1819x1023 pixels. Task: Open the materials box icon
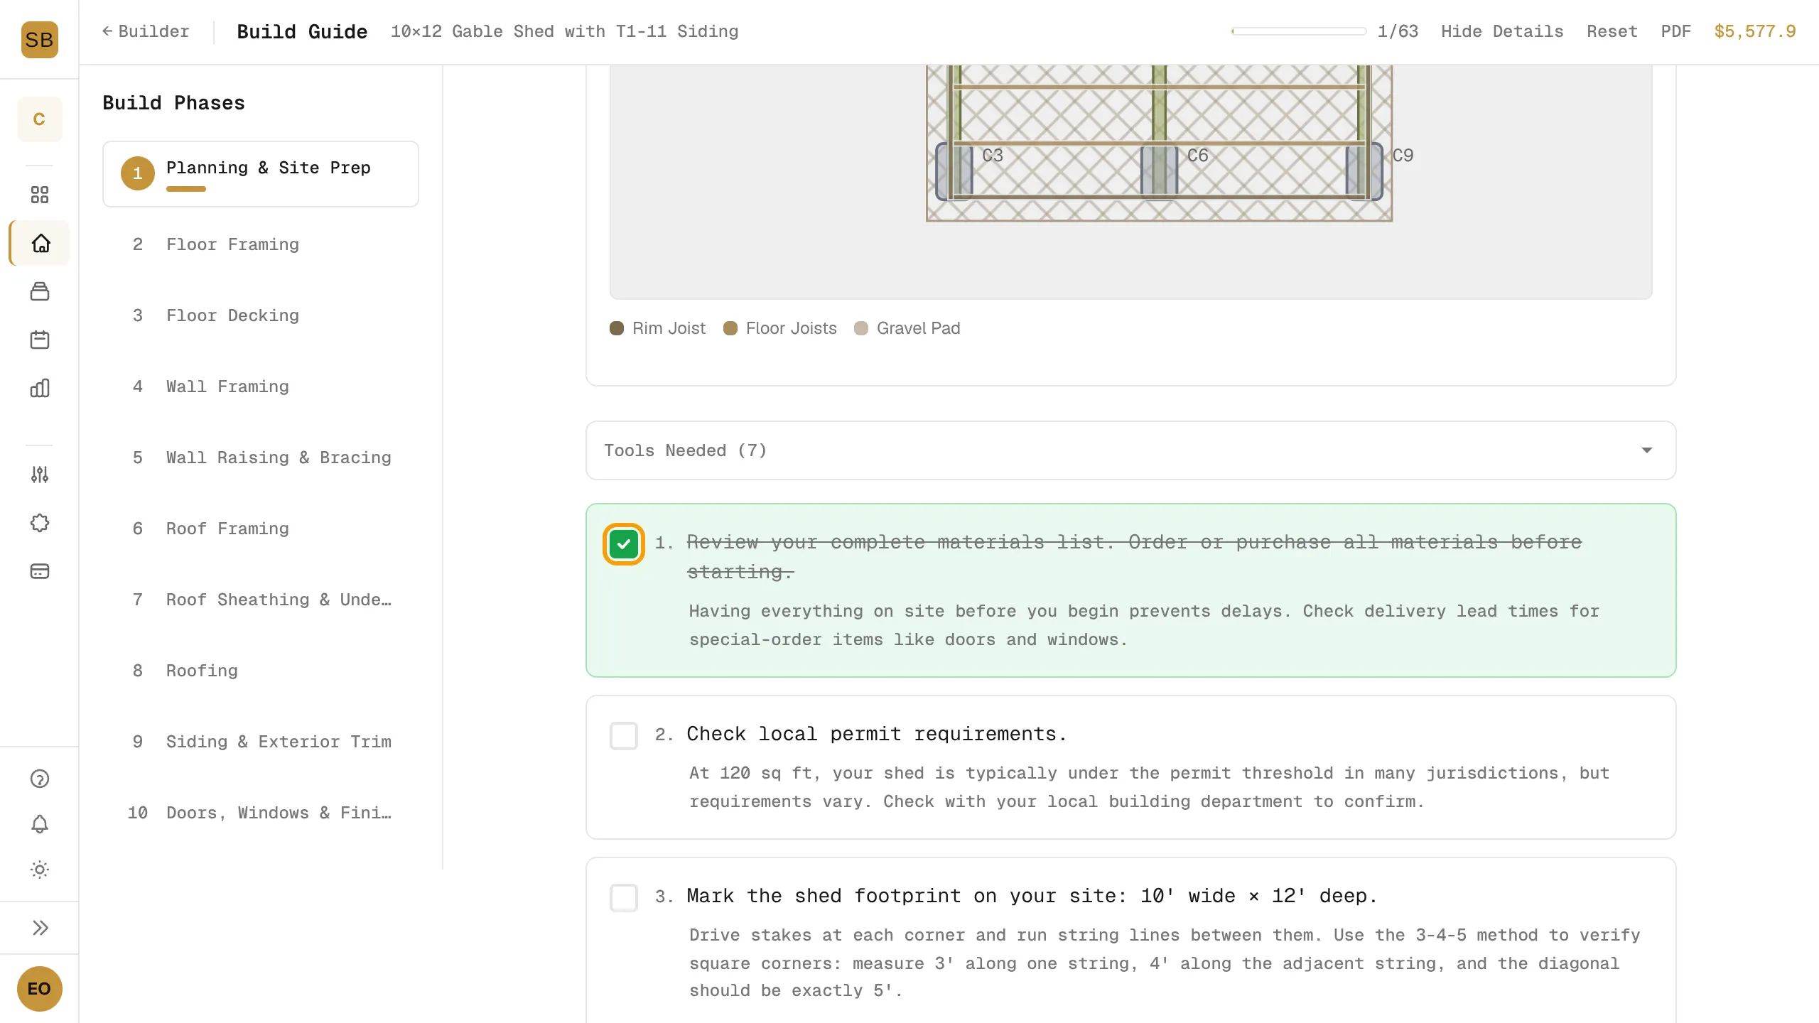40,291
